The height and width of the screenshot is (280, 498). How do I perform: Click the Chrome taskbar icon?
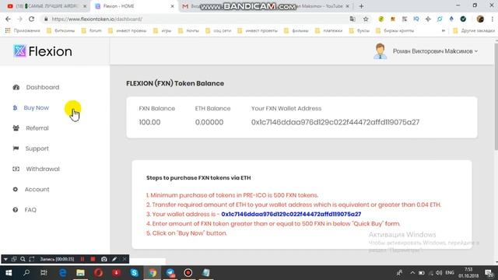coord(153,273)
